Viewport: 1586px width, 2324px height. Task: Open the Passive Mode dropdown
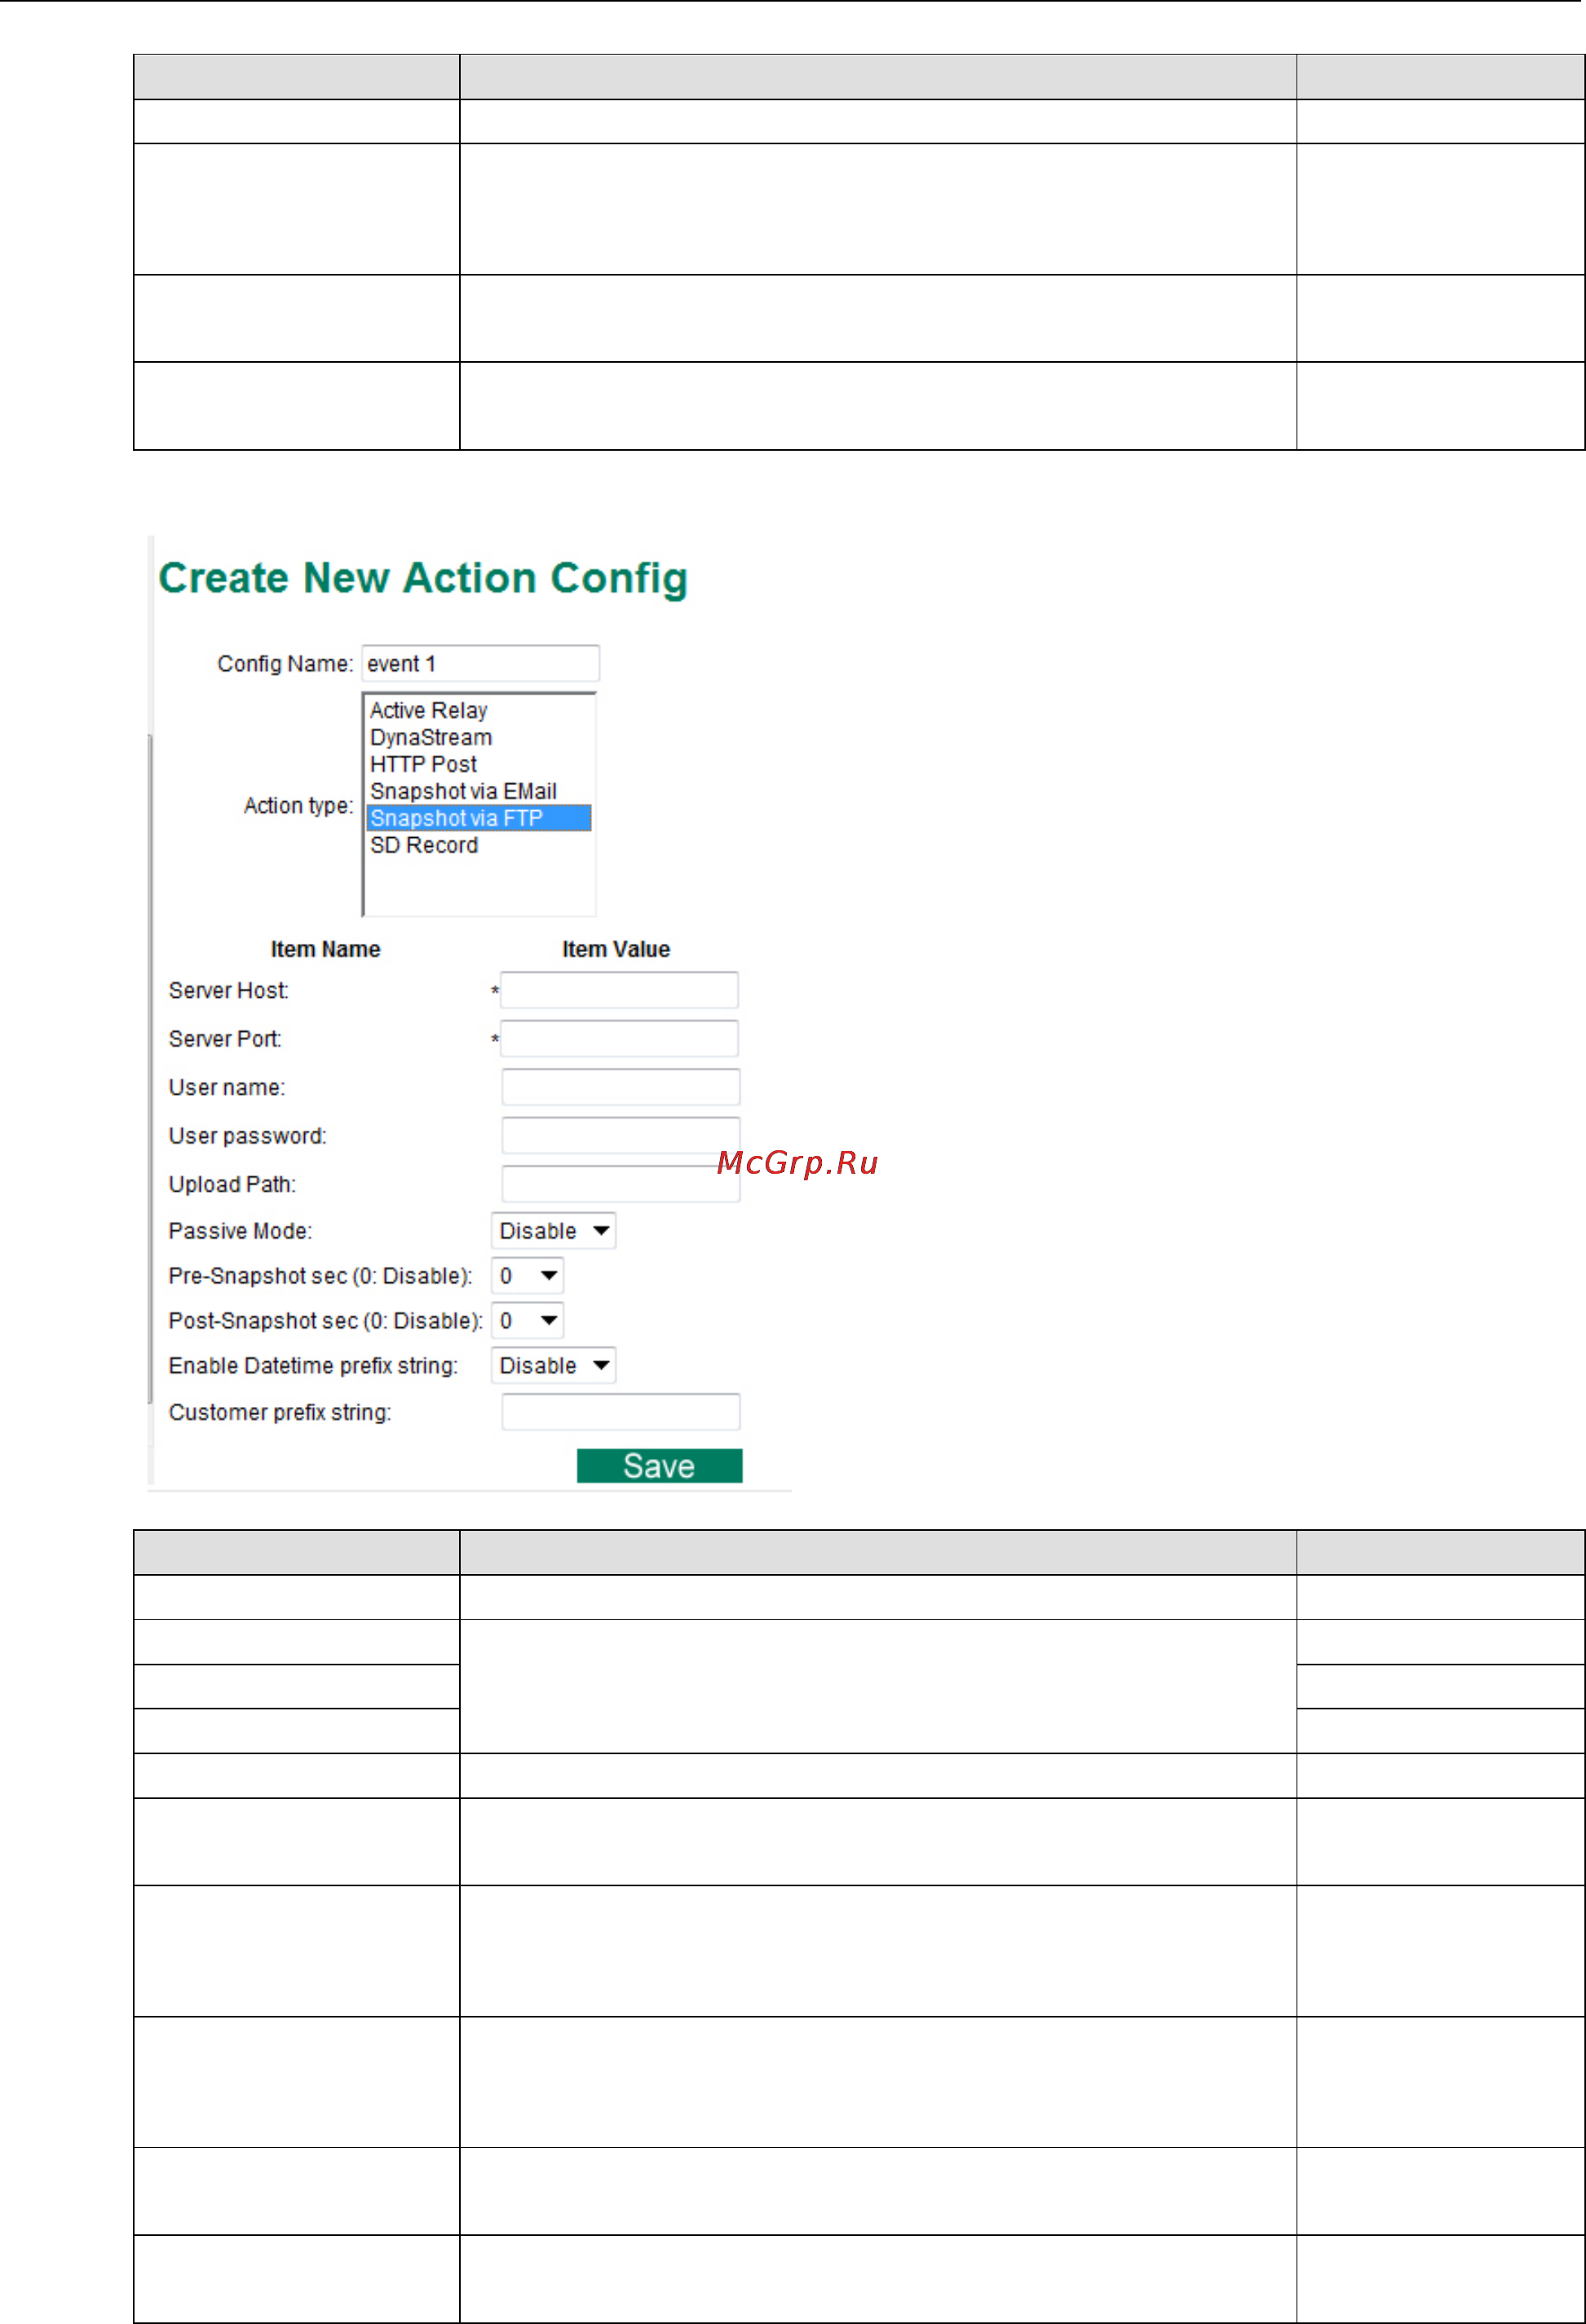coord(554,1231)
